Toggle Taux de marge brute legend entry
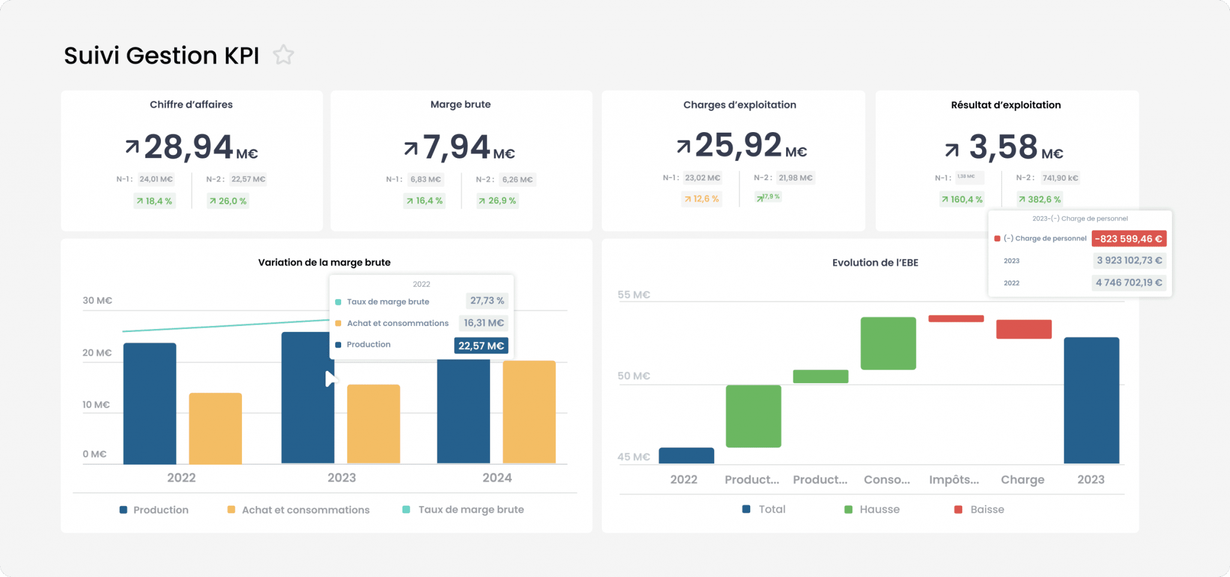Viewport: 1230px width, 577px height. coord(463,510)
